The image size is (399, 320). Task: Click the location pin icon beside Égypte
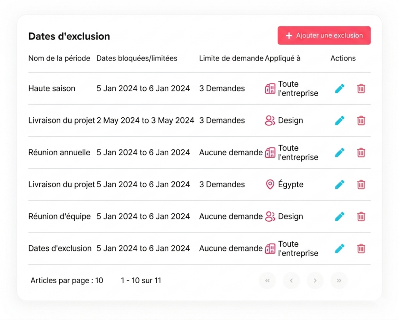click(270, 185)
